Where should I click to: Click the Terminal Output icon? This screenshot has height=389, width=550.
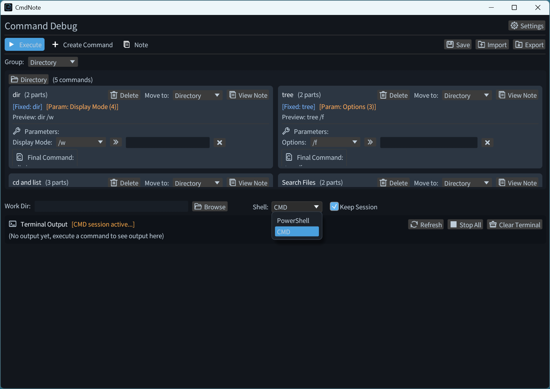coord(13,224)
